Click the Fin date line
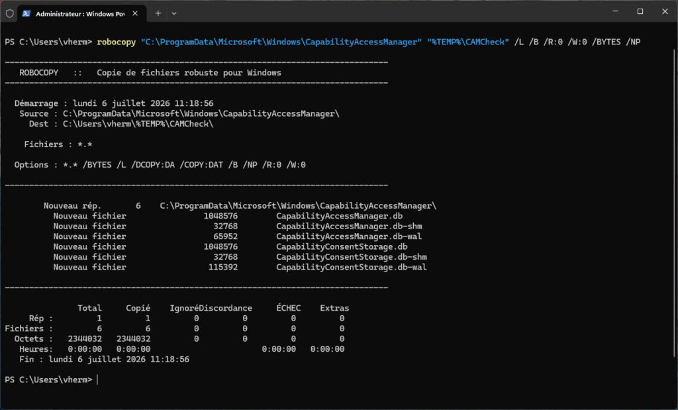Viewport: 678px width, 410px height. 104,360
